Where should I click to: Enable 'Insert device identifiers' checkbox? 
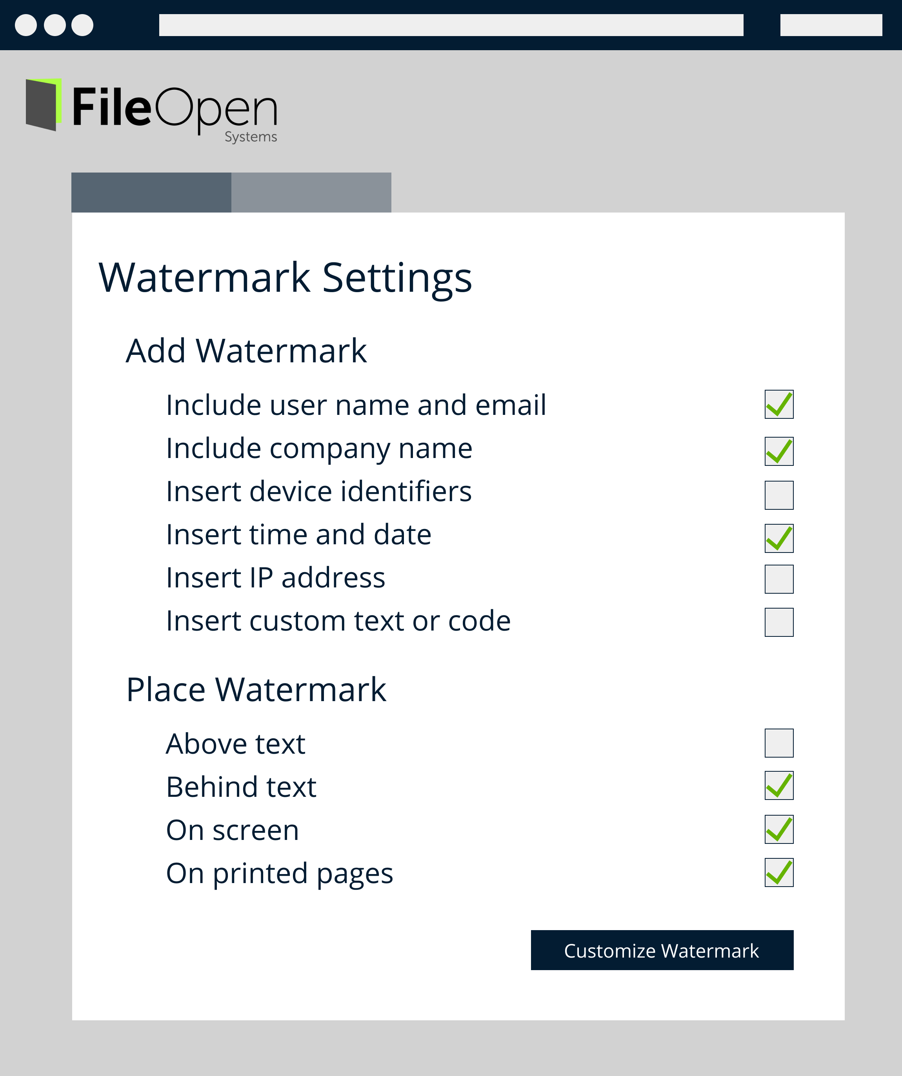pyautogui.click(x=778, y=492)
